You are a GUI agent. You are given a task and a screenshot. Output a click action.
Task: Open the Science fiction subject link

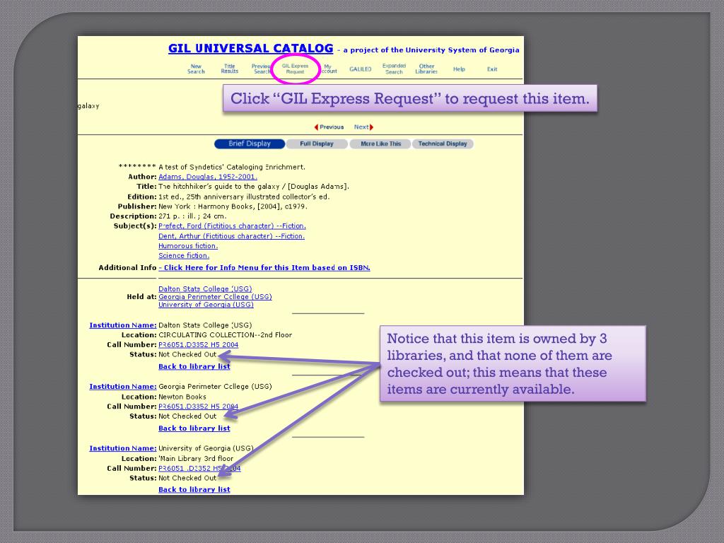click(x=184, y=256)
